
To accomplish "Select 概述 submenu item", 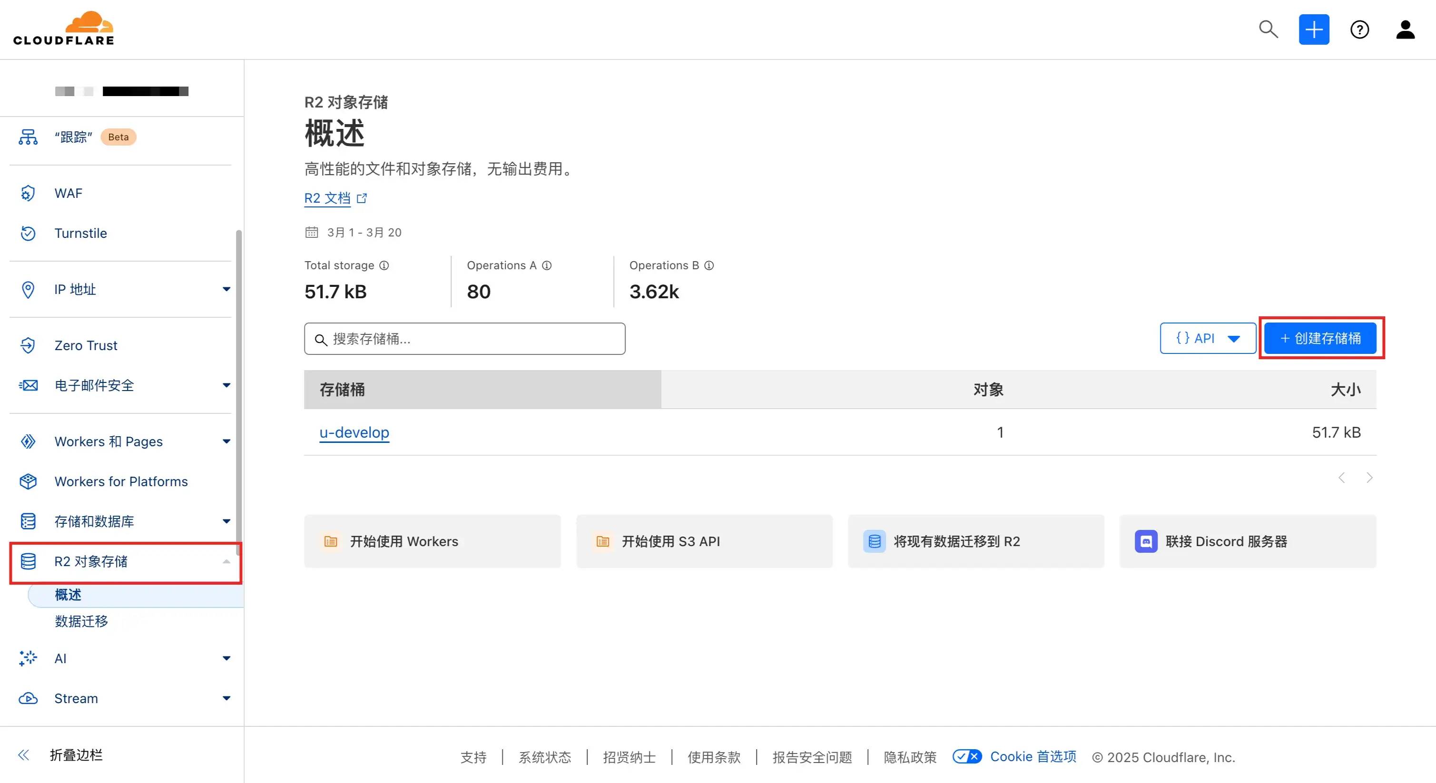I will (x=136, y=595).
